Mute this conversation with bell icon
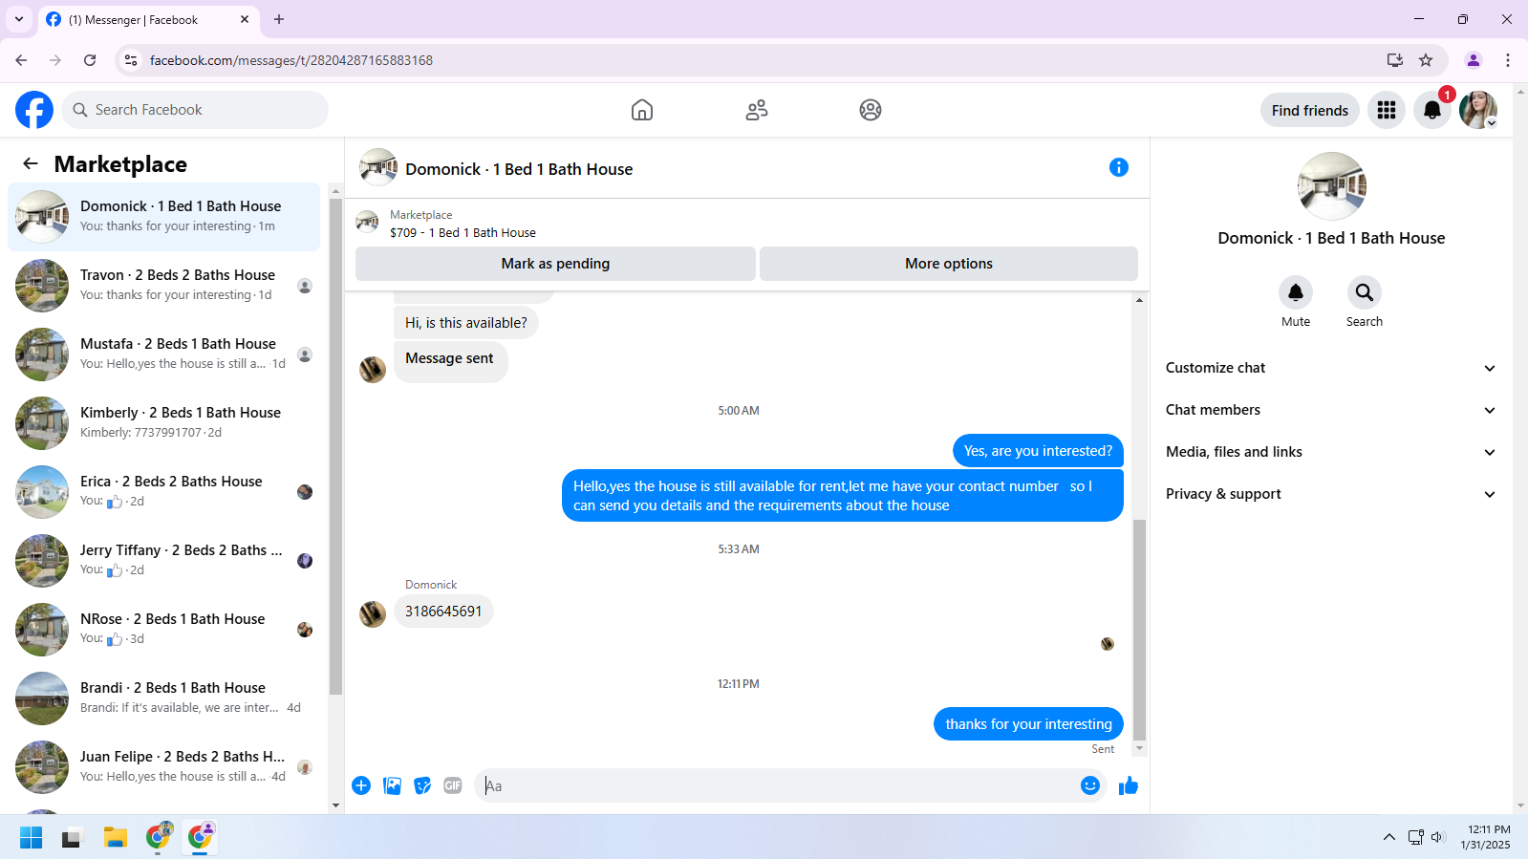 (1296, 292)
